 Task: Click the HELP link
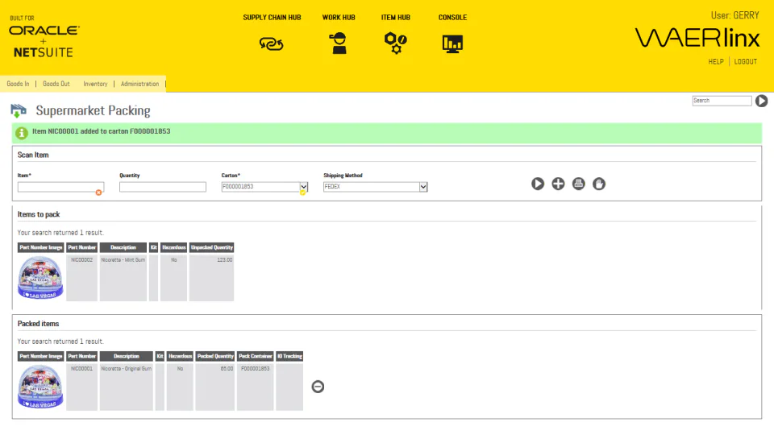pos(716,62)
